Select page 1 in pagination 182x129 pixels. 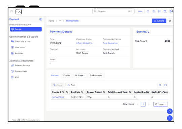(x=143, y=104)
